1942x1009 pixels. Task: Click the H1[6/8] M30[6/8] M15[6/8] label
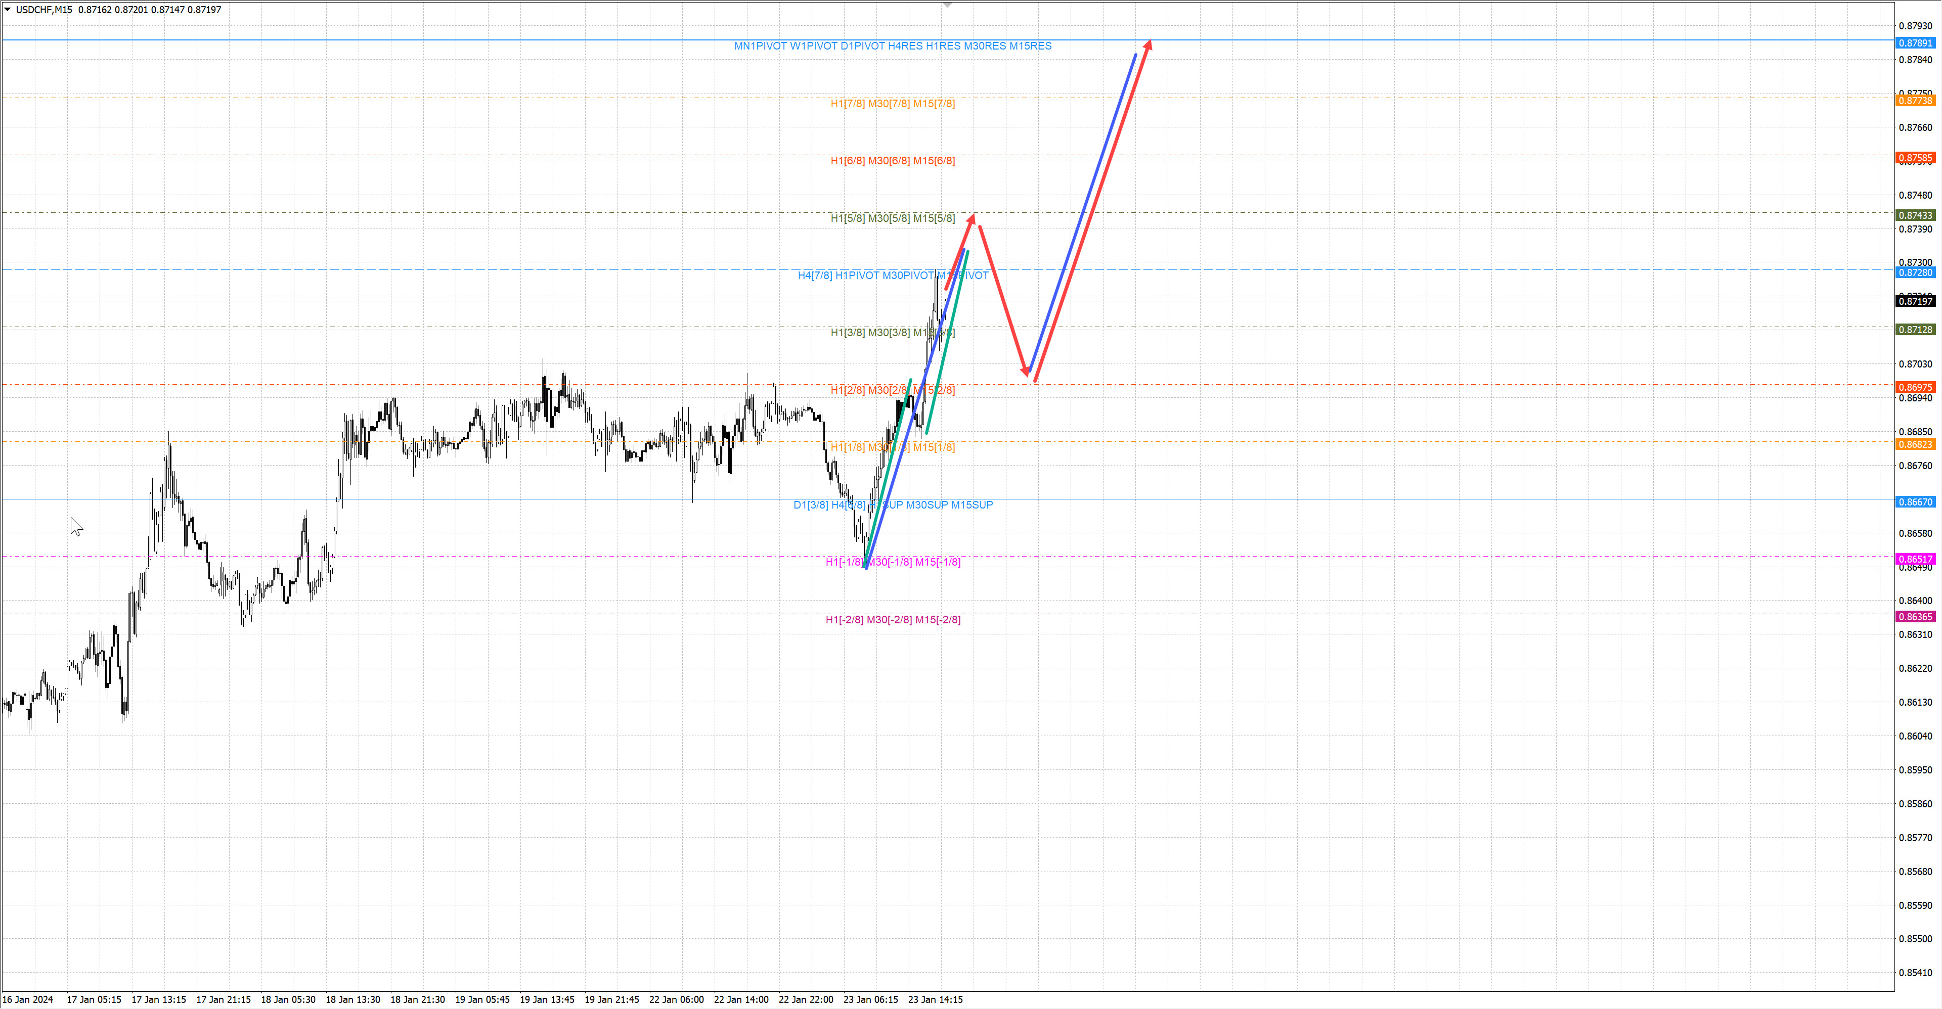892,161
